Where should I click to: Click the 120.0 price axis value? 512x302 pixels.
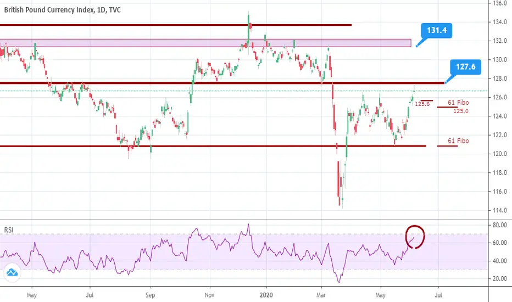499,154
